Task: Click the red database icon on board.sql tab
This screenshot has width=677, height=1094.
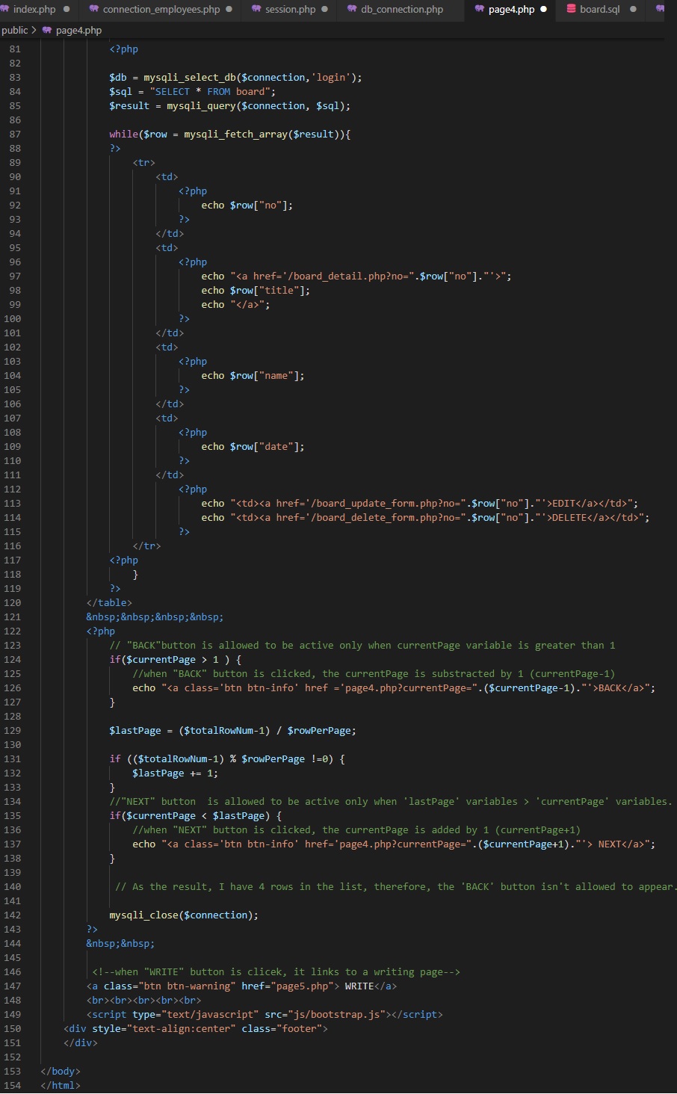Action: [571, 10]
